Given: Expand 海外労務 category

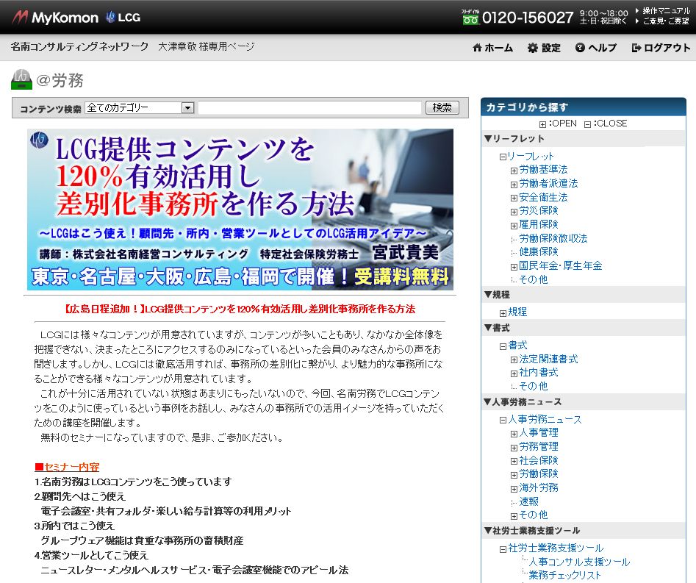Looking at the screenshot, I should pyautogui.click(x=514, y=489).
